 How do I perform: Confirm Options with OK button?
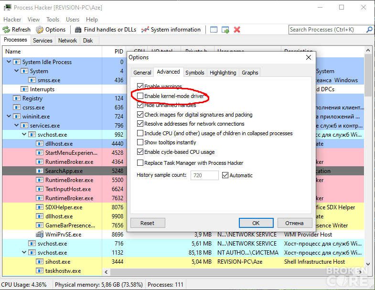pyautogui.click(x=256, y=223)
